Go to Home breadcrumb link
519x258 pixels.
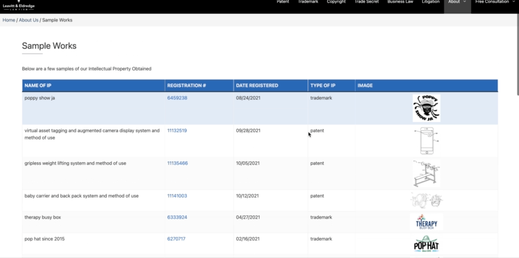9,20
